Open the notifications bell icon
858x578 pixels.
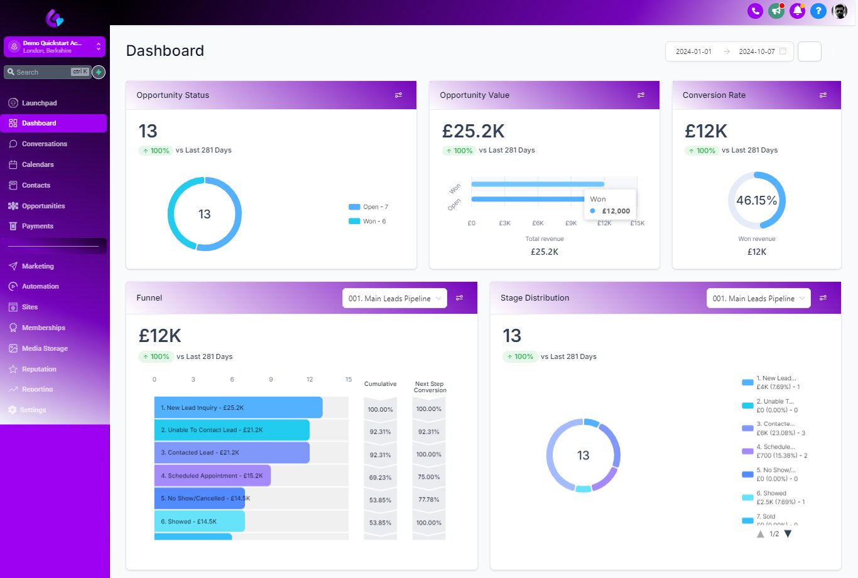pyautogui.click(x=798, y=11)
